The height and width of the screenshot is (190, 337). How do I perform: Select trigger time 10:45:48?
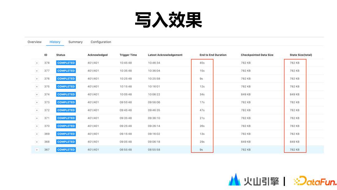tap(126, 63)
